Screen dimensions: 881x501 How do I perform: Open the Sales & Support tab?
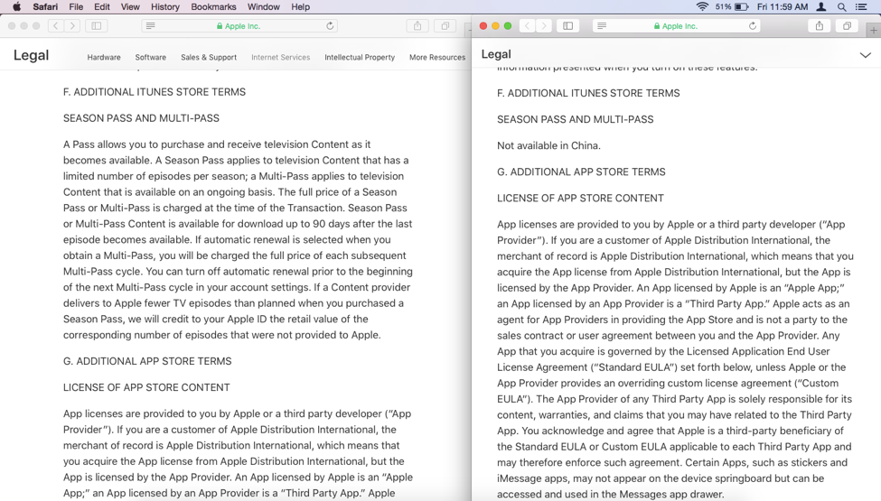(209, 57)
